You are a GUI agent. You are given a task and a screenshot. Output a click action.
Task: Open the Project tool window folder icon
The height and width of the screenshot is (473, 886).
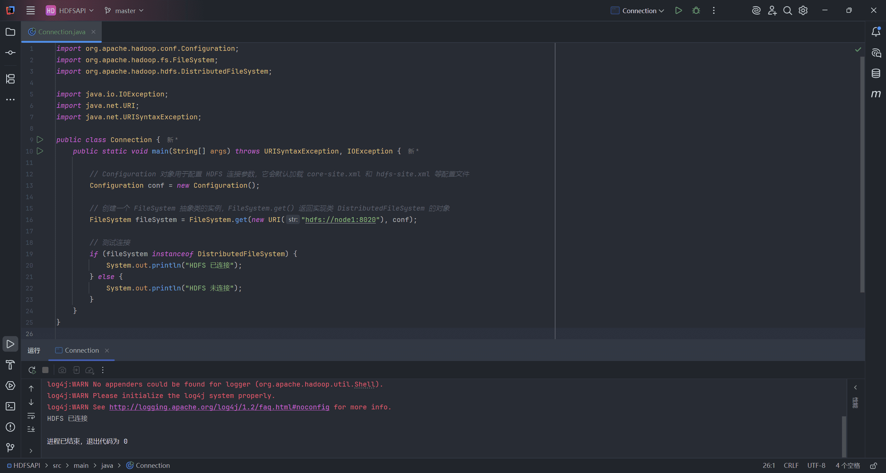pyautogui.click(x=10, y=32)
